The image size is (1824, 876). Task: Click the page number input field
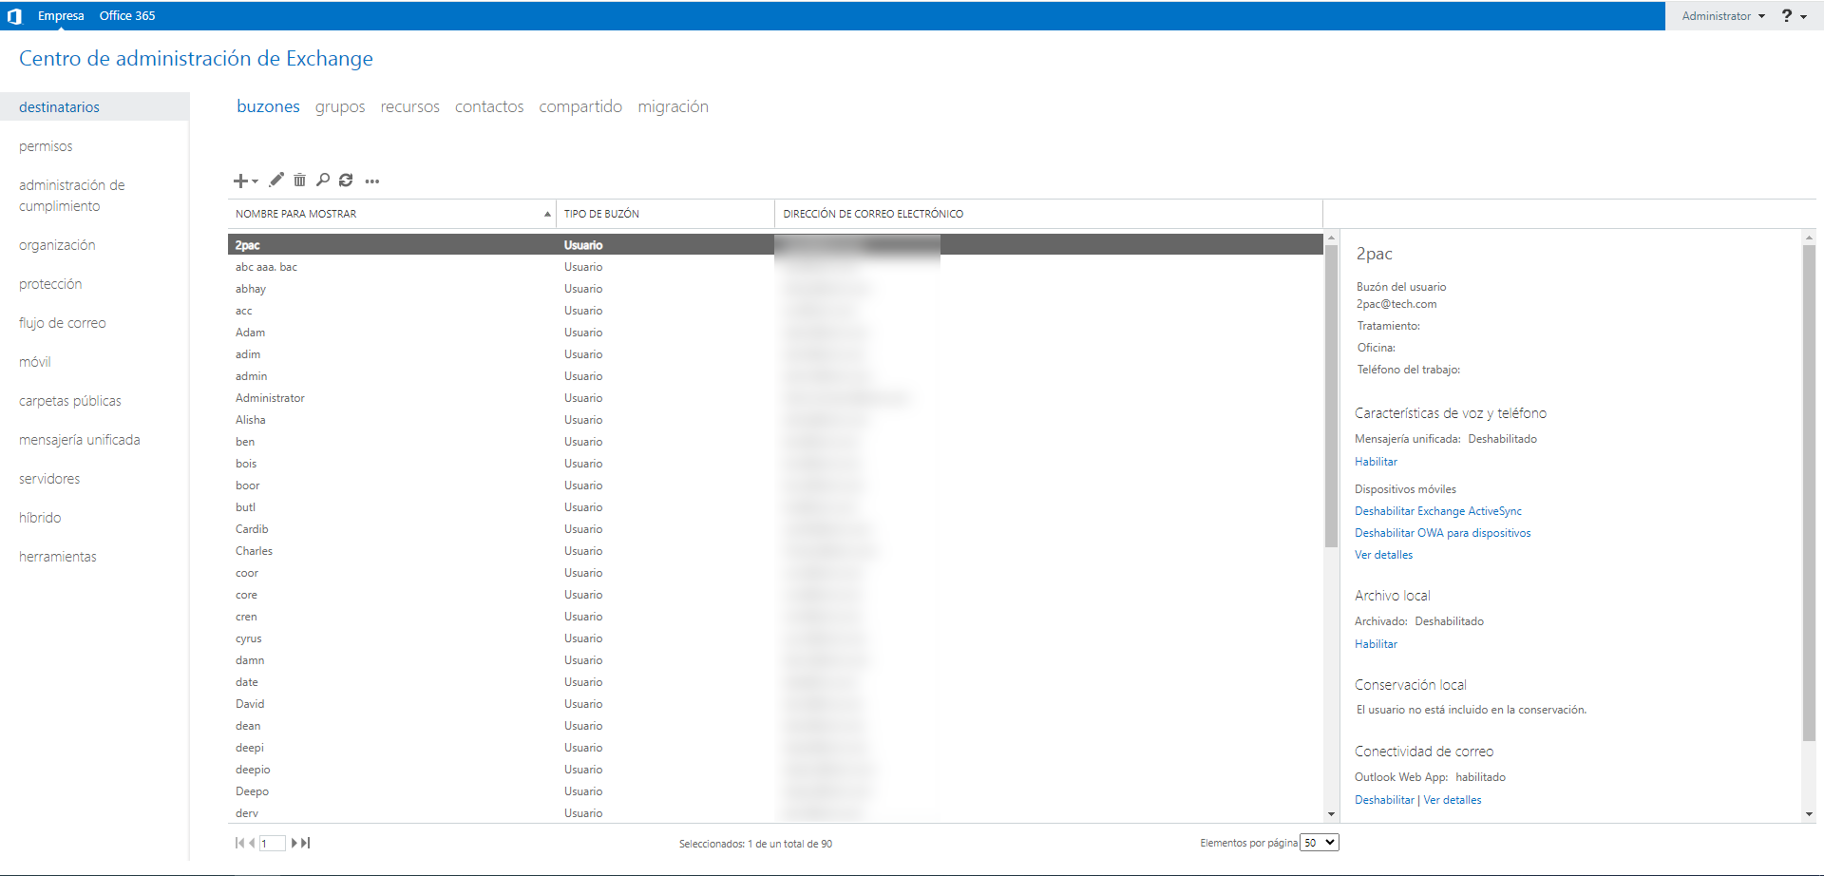tap(273, 843)
